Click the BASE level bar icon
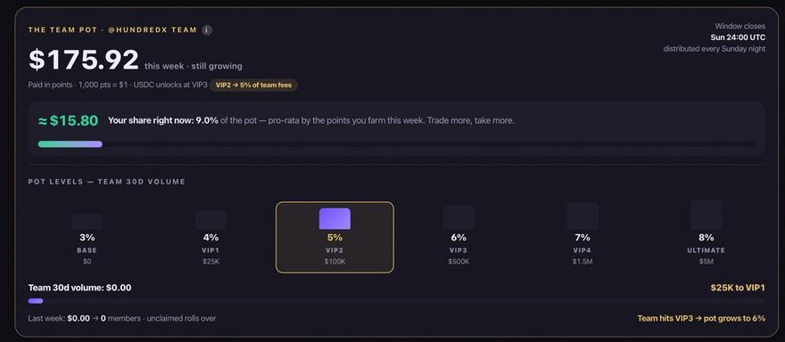Image resolution: width=785 pixels, height=342 pixels. [x=87, y=222]
